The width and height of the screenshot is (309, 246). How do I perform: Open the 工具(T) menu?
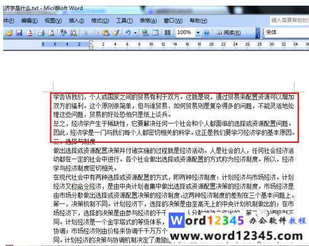point(125,21)
